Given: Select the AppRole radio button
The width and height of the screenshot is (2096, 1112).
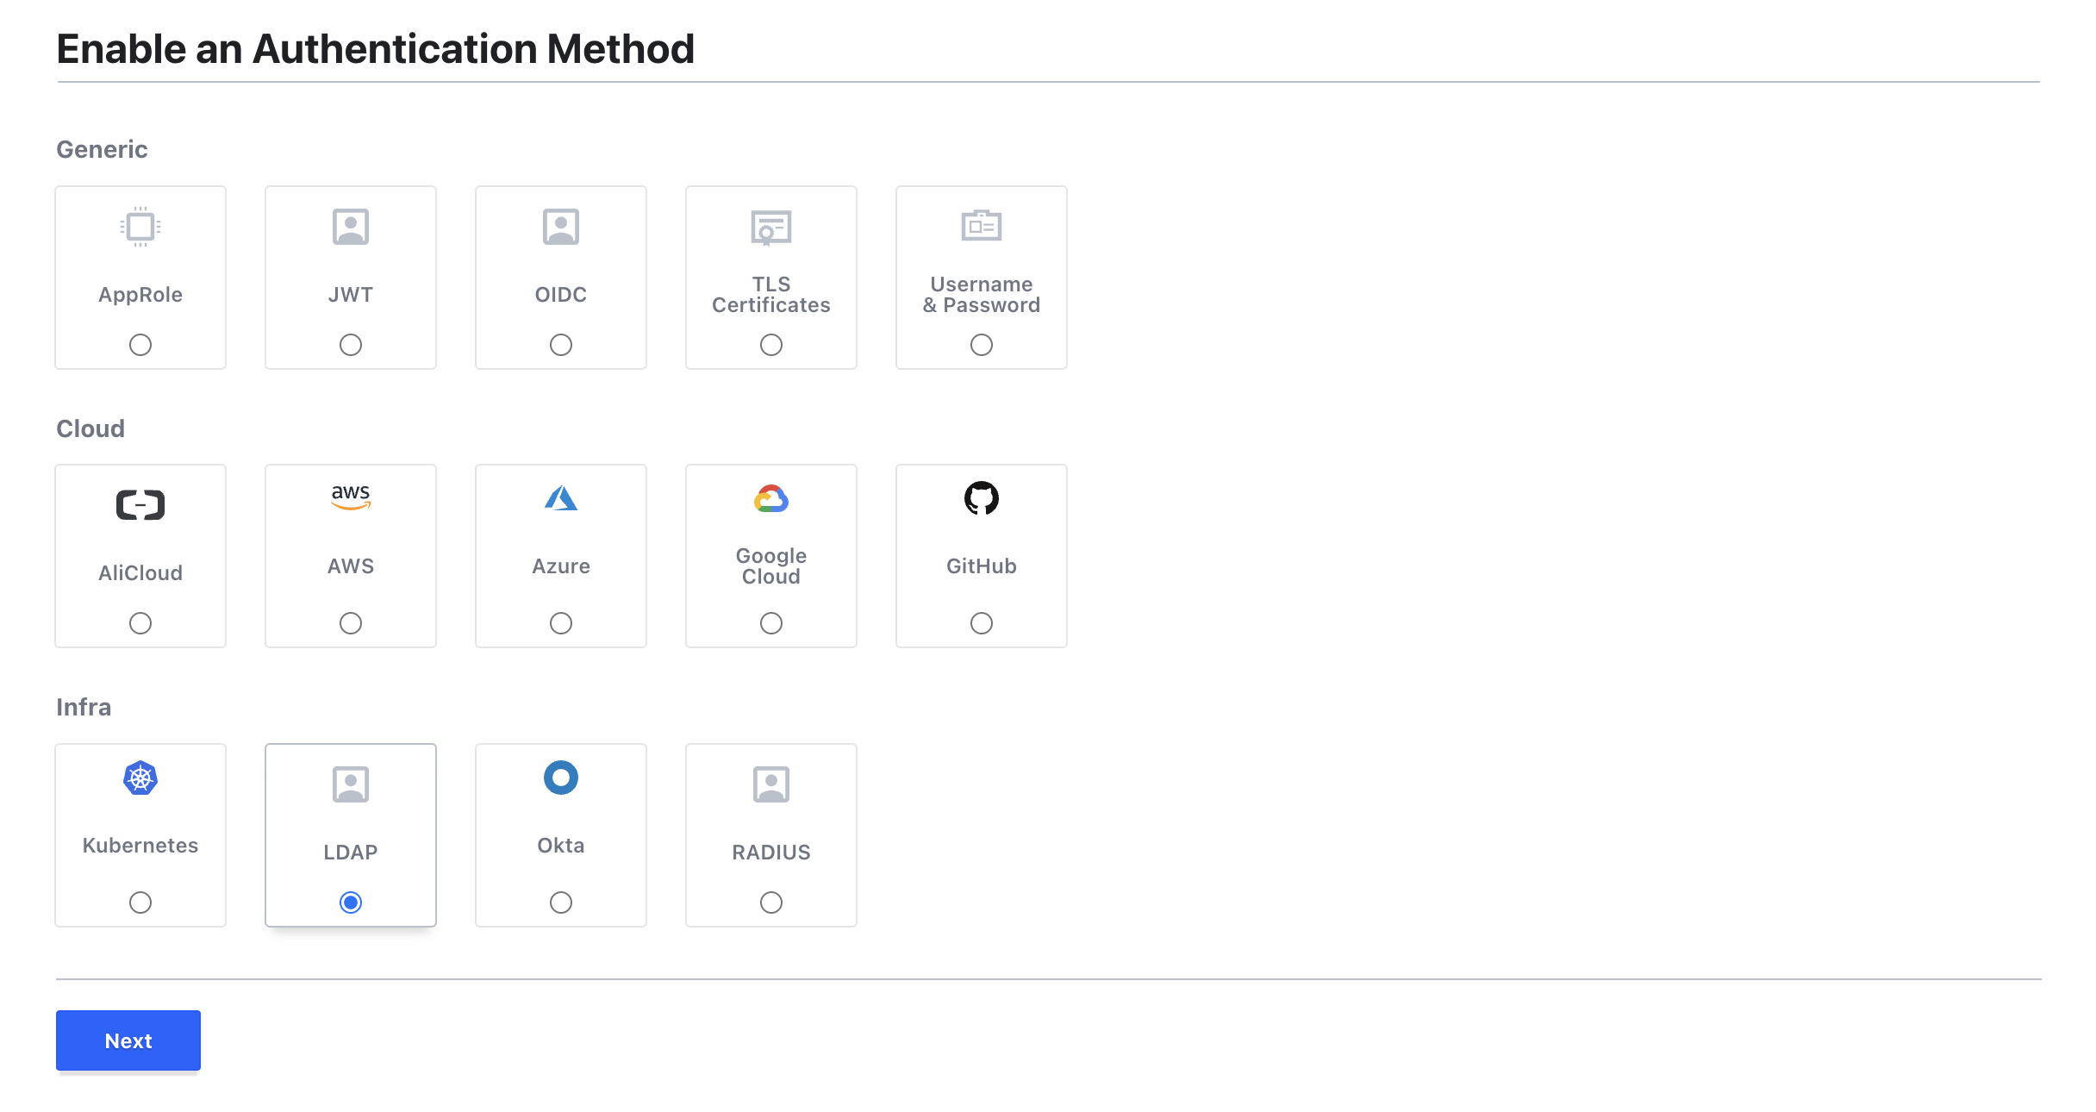Looking at the screenshot, I should [x=140, y=345].
